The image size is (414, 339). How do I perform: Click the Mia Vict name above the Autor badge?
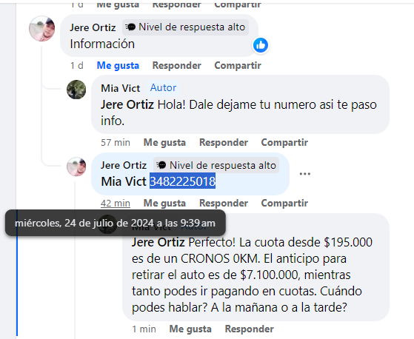[x=121, y=88]
